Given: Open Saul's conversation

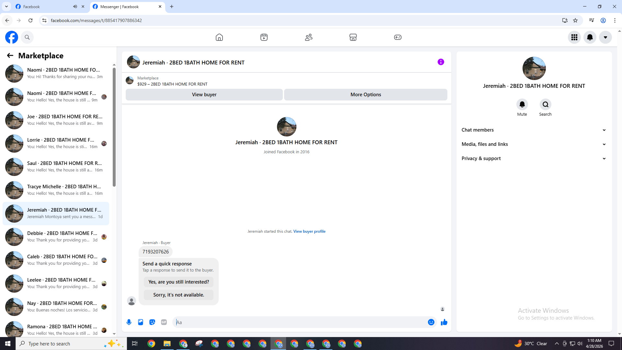Looking at the screenshot, I should click(56, 167).
